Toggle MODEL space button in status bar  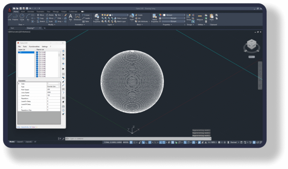[126, 142]
